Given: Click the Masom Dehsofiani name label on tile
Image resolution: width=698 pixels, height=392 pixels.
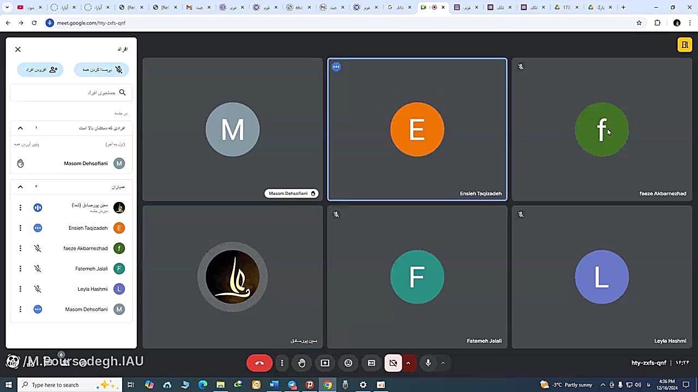Looking at the screenshot, I should tap(292, 193).
